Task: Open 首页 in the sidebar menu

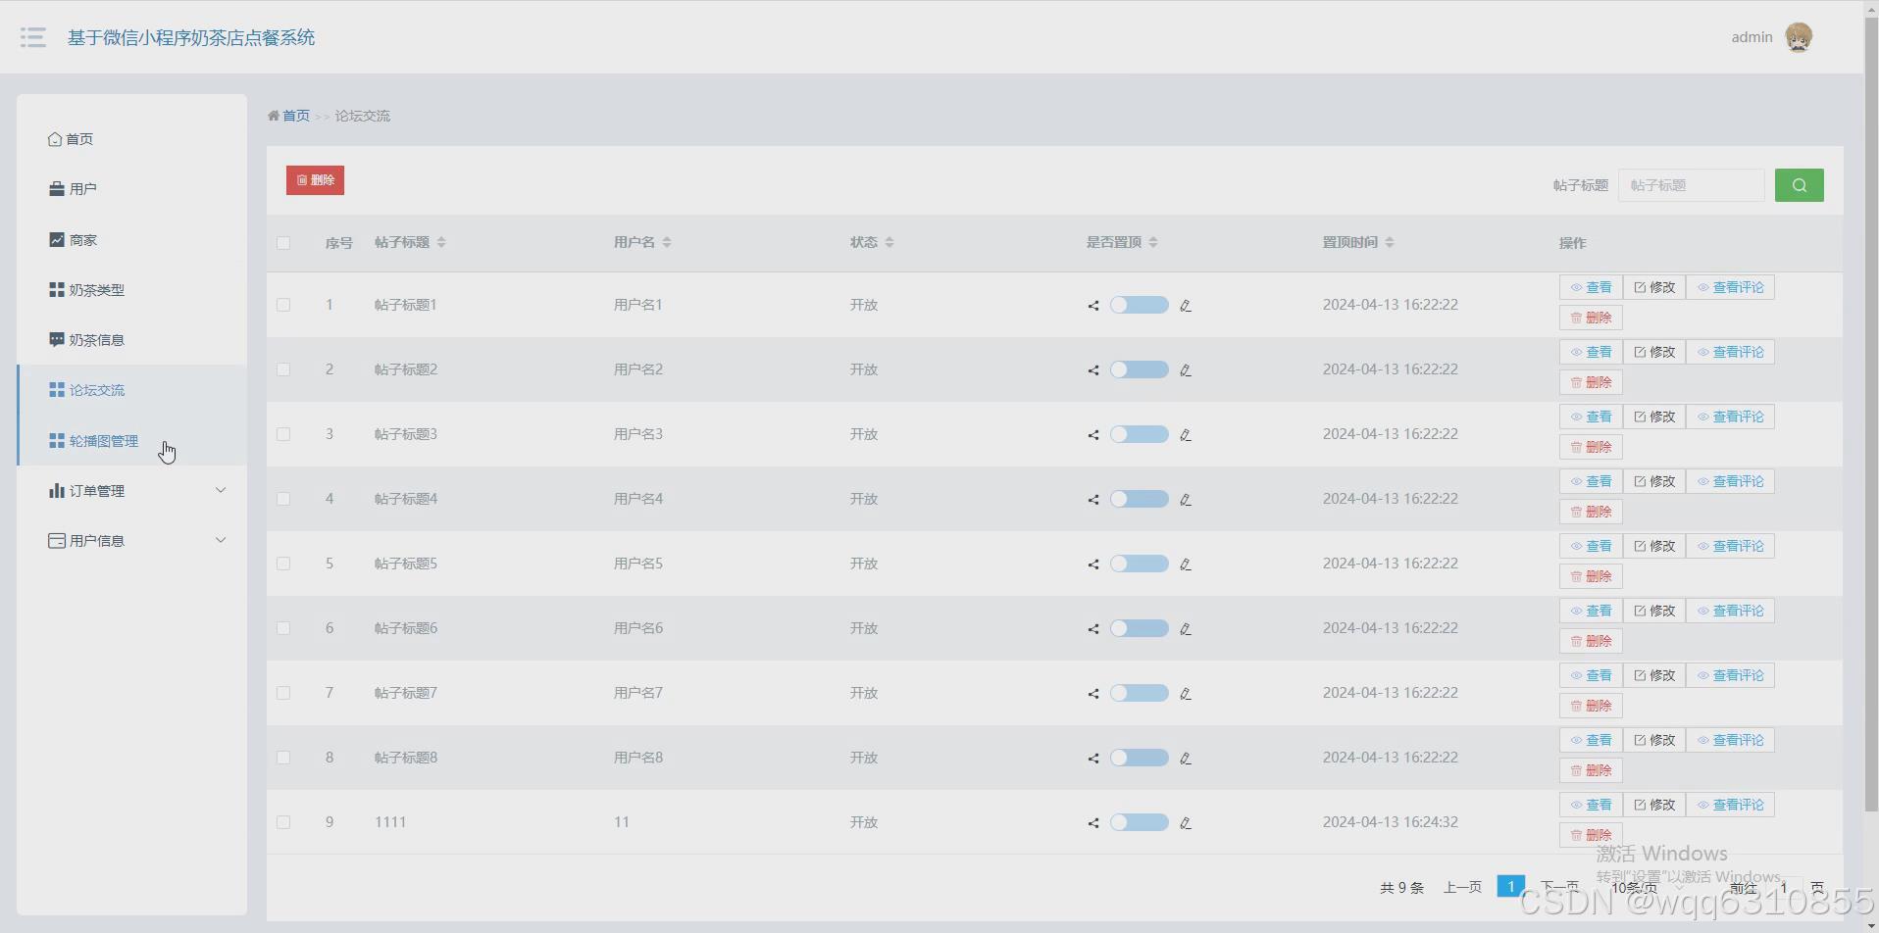Action: coord(131,139)
